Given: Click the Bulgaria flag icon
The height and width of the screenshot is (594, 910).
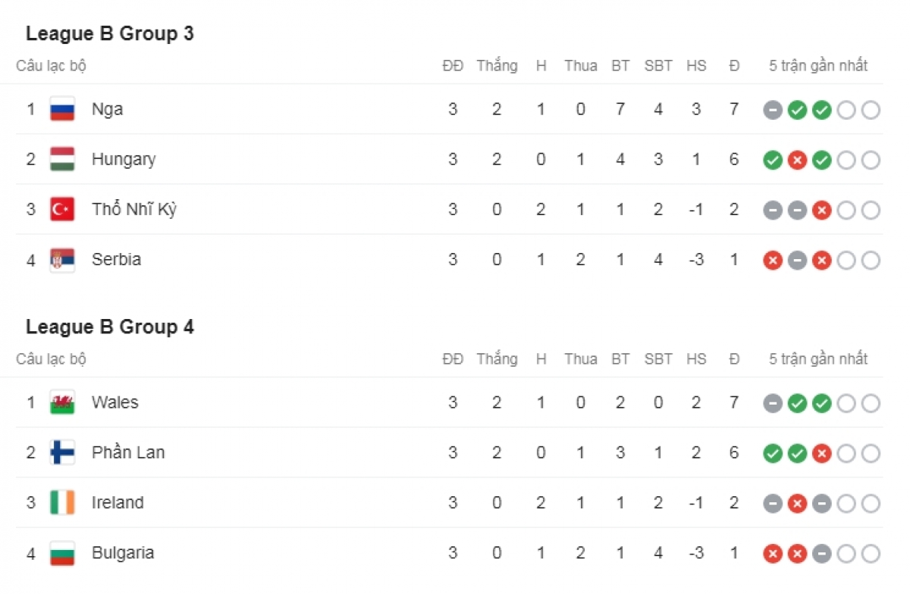Looking at the screenshot, I should point(62,552).
